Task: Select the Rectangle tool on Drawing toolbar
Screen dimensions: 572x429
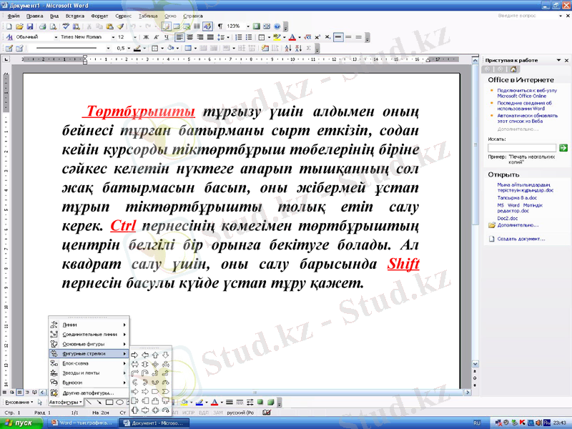Action: [x=109, y=402]
